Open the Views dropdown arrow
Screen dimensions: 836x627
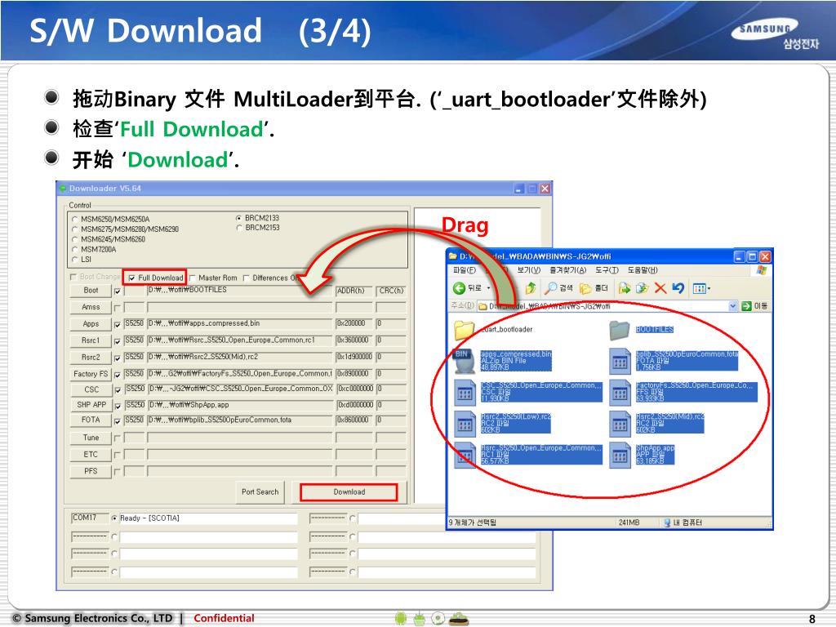(709, 288)
